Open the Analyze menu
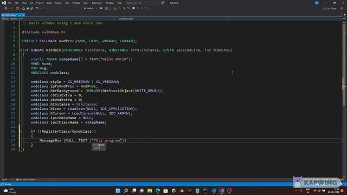 click(x=76, y=3)
